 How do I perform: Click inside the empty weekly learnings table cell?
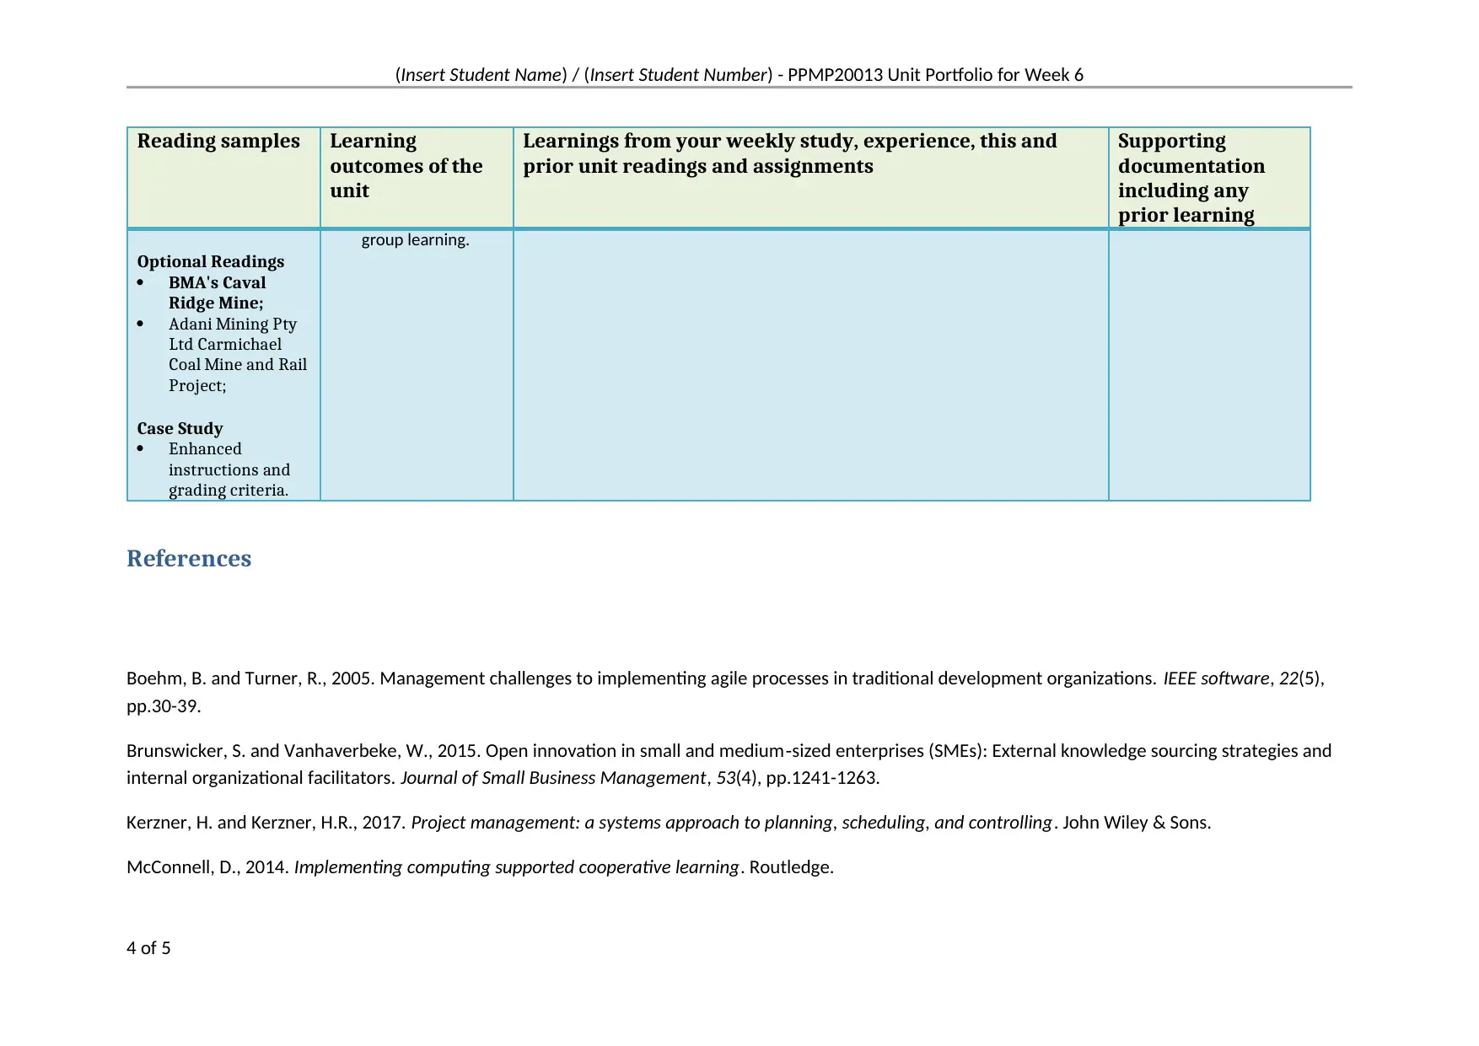click(x=810, y=365)
